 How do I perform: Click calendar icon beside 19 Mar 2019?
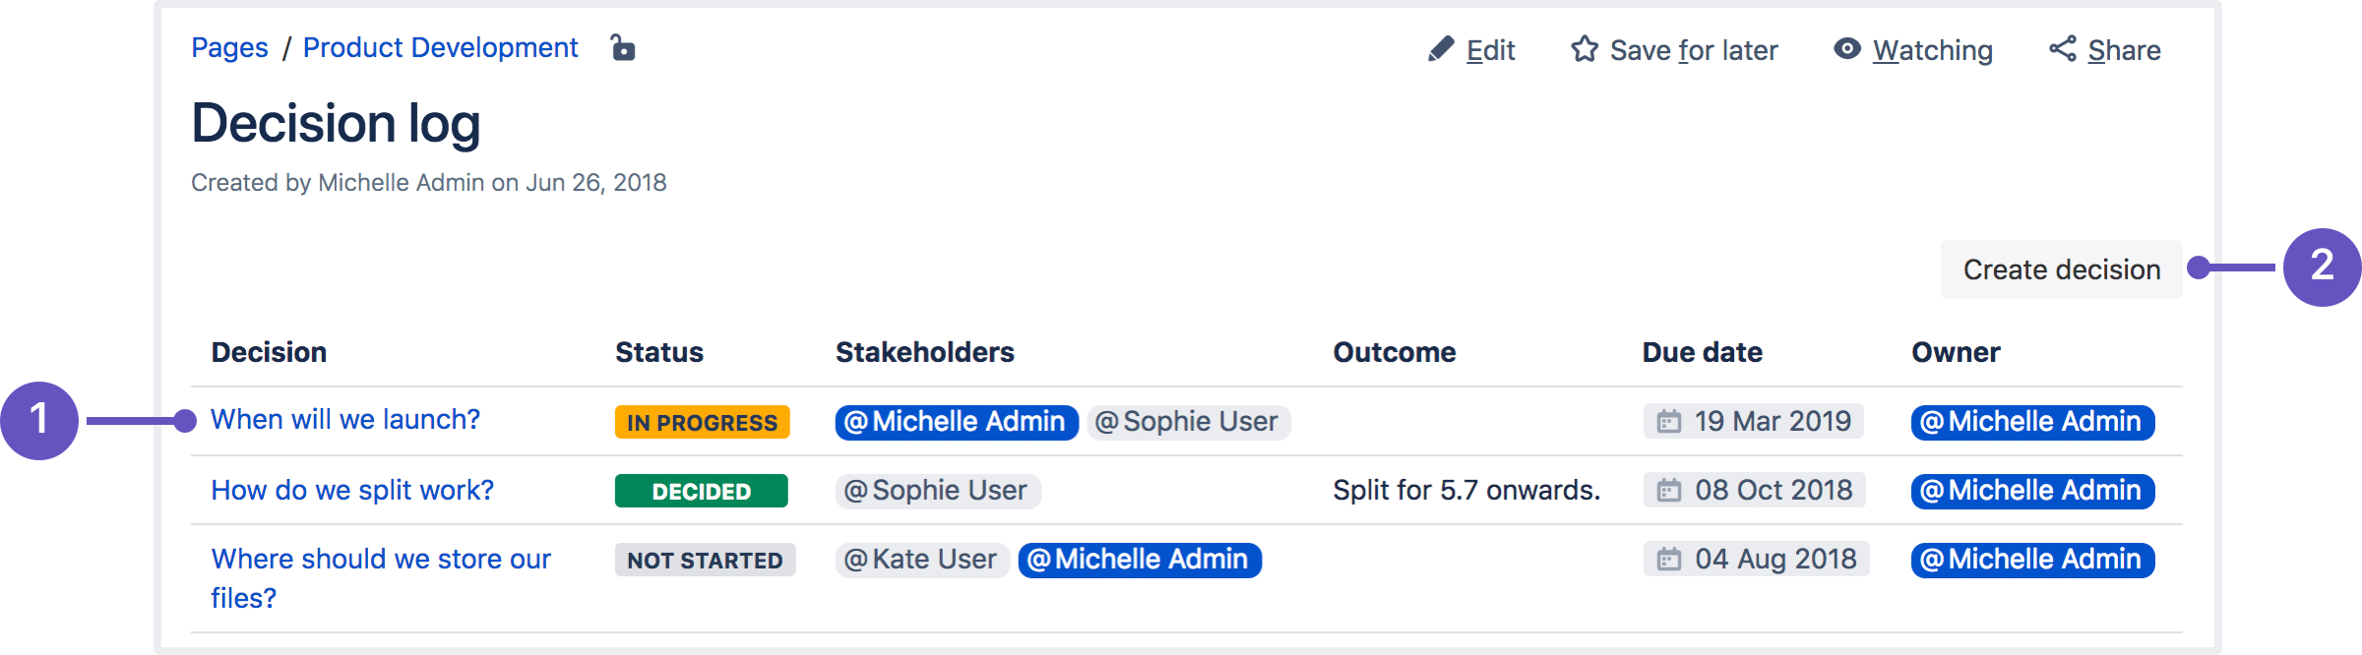pos(1669,422)
